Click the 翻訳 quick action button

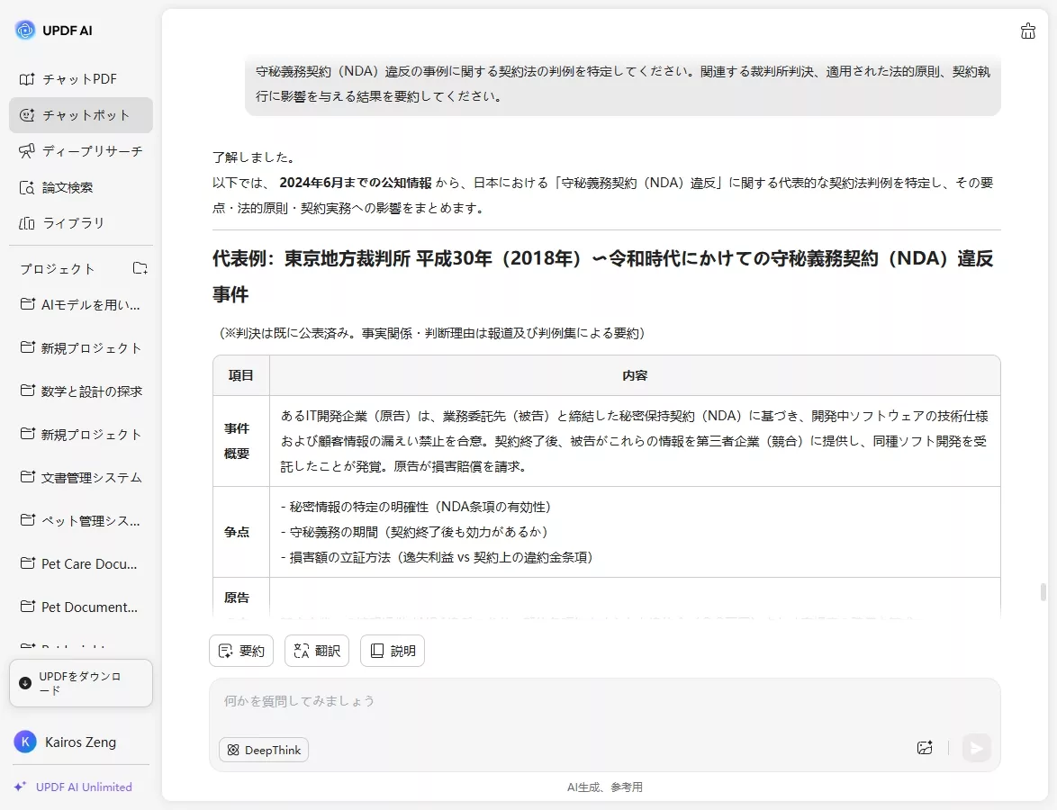click(316, 650)
